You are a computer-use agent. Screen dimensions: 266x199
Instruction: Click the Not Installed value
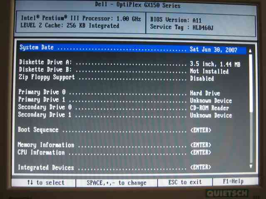(x=209, y=71)
